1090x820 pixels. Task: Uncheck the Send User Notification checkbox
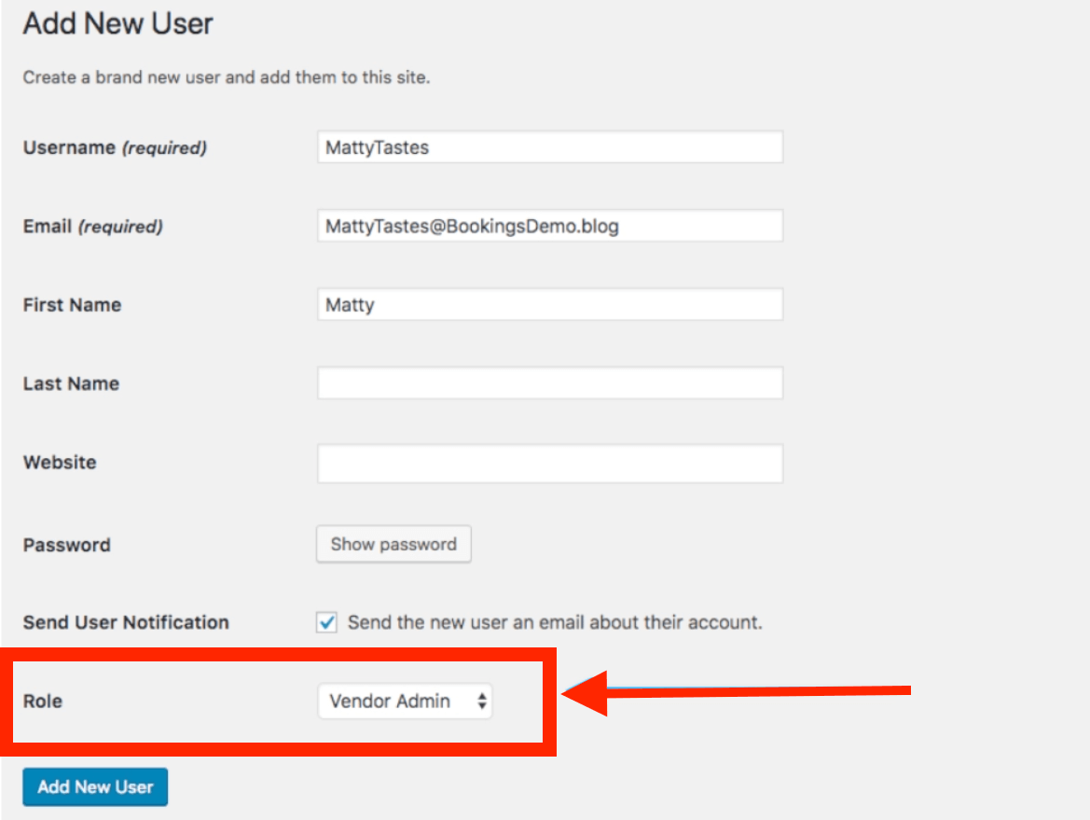click(x=327, y=622)
